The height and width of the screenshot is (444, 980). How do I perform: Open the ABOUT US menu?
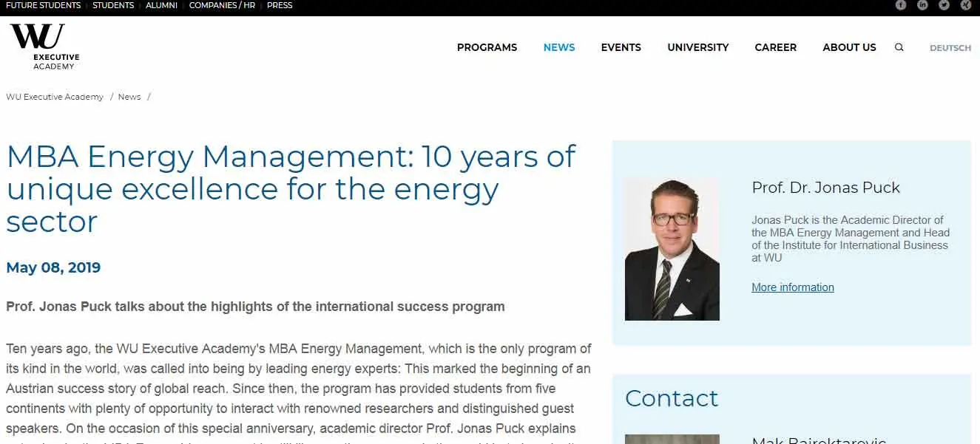(849, 47)
